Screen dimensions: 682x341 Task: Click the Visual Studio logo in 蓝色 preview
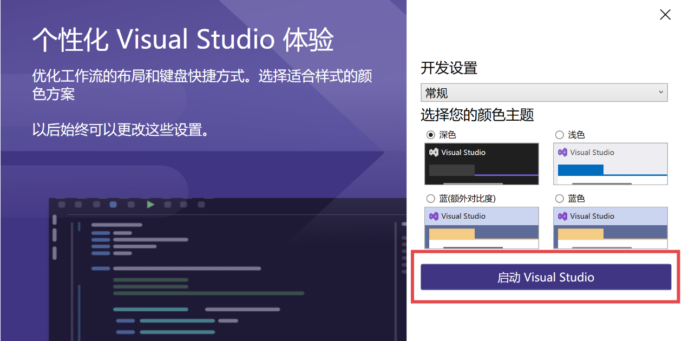point(562,216)
